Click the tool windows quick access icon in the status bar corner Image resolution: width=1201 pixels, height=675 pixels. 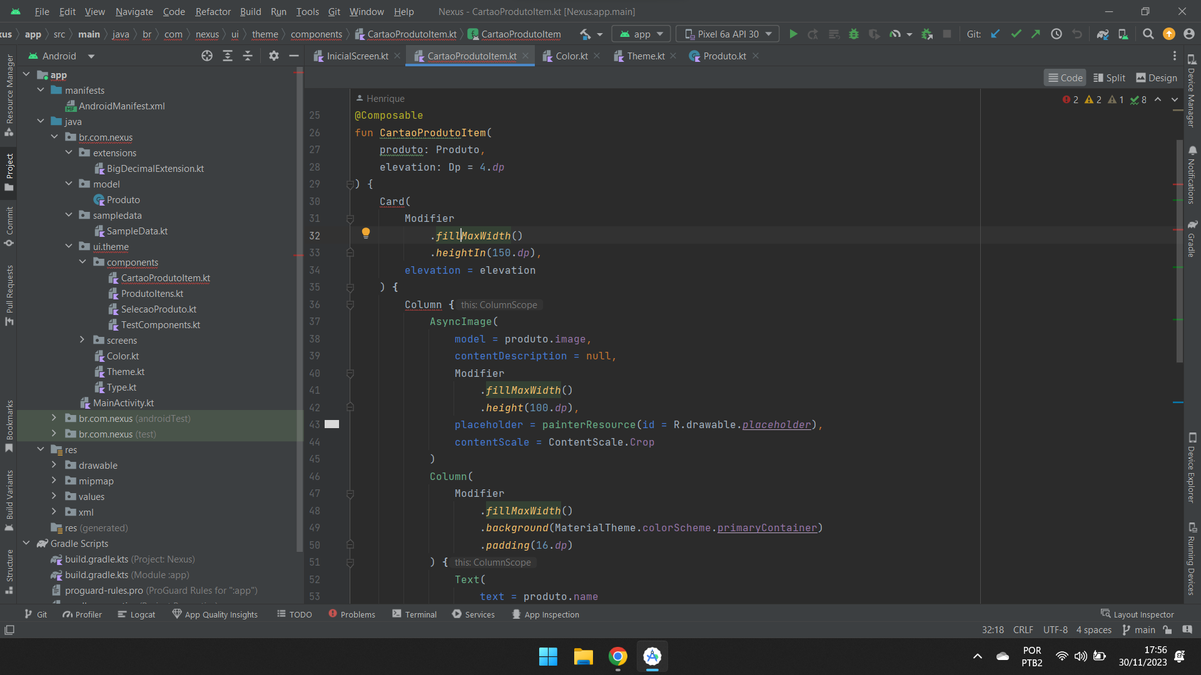click(x=9, y=630)
